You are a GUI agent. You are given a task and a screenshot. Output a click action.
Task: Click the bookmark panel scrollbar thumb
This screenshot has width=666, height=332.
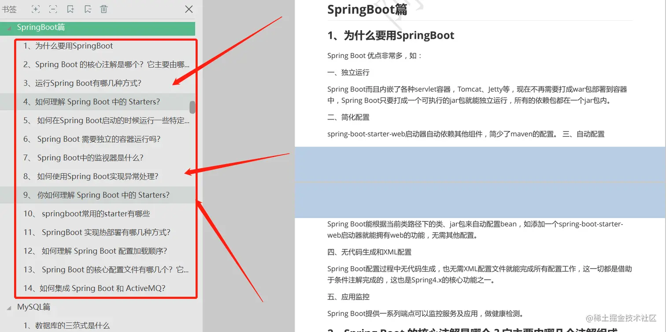click(192, 107)
